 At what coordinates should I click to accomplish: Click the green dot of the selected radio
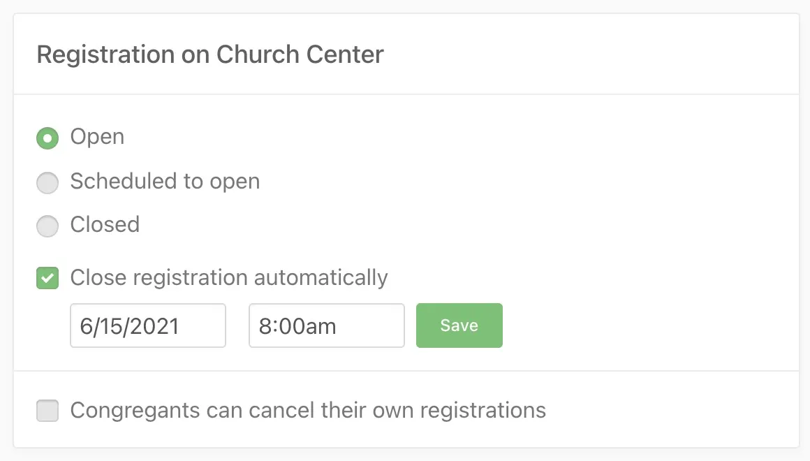(47, 138)
